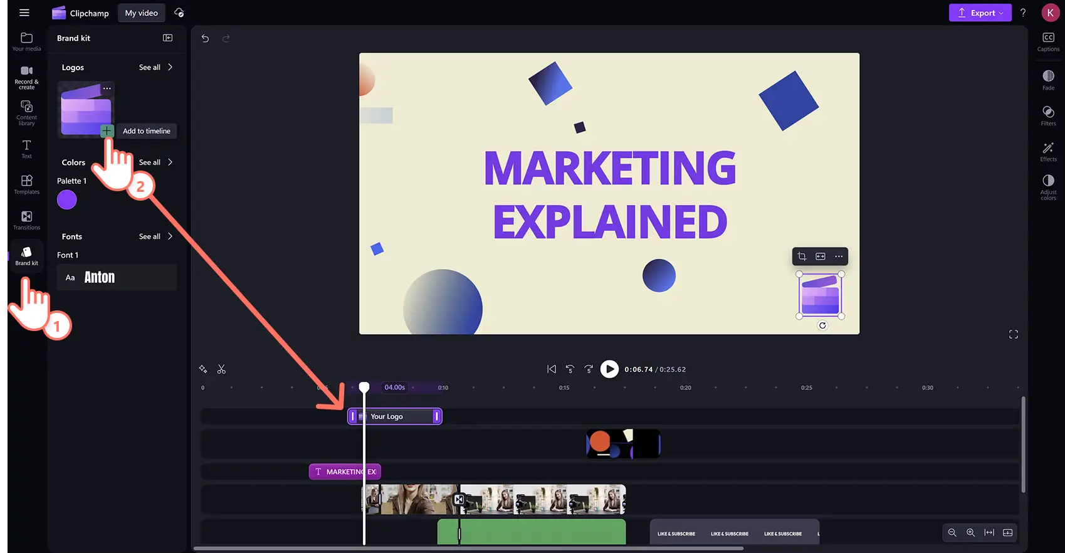Open the Effects panel
Screen dimensions: 1065x553
tap(1048, 151)
